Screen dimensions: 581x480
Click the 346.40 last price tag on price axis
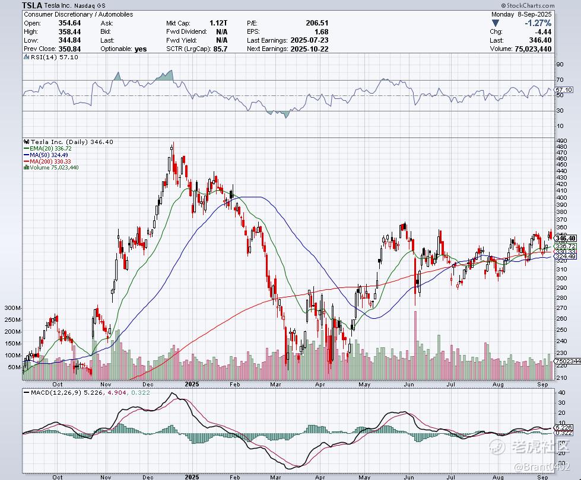[x=566, y=238]
